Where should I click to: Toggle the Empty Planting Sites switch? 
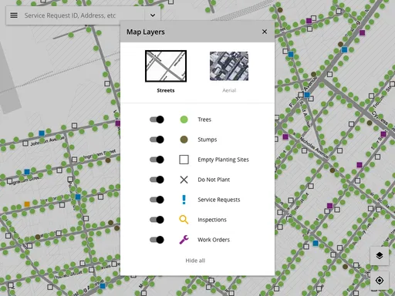click(x=157, y=160)
